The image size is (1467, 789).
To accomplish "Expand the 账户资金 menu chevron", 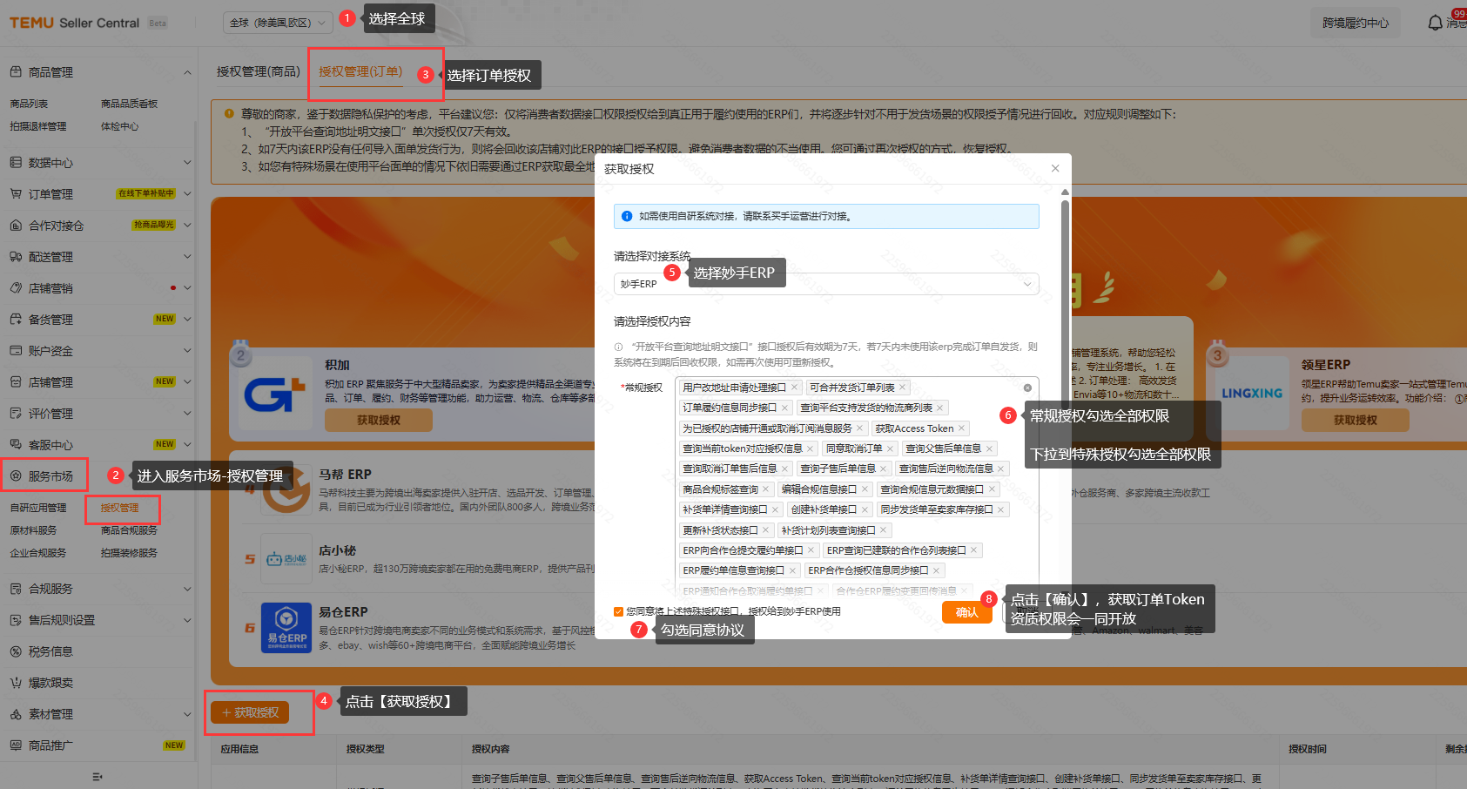I will tap(187, 351).
